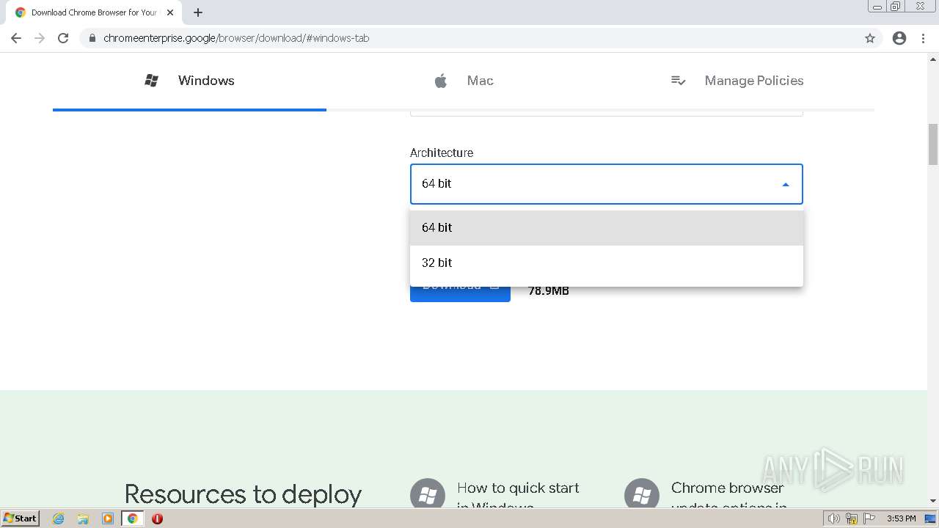Open the Manage Policies tab

(x=737, y=81)
